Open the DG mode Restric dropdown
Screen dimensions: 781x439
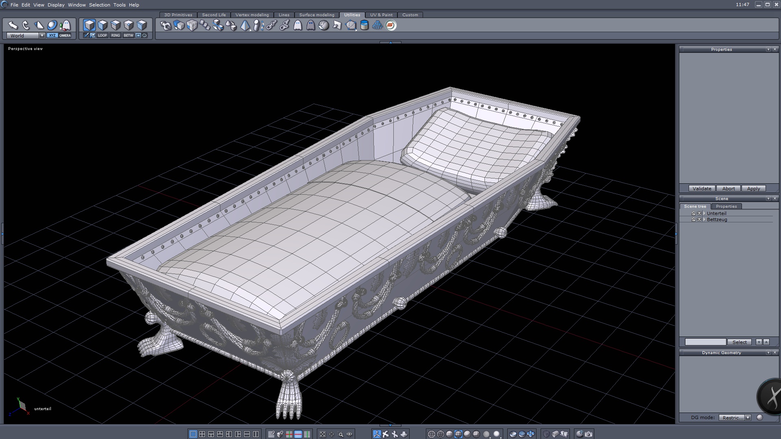point(748,417)
